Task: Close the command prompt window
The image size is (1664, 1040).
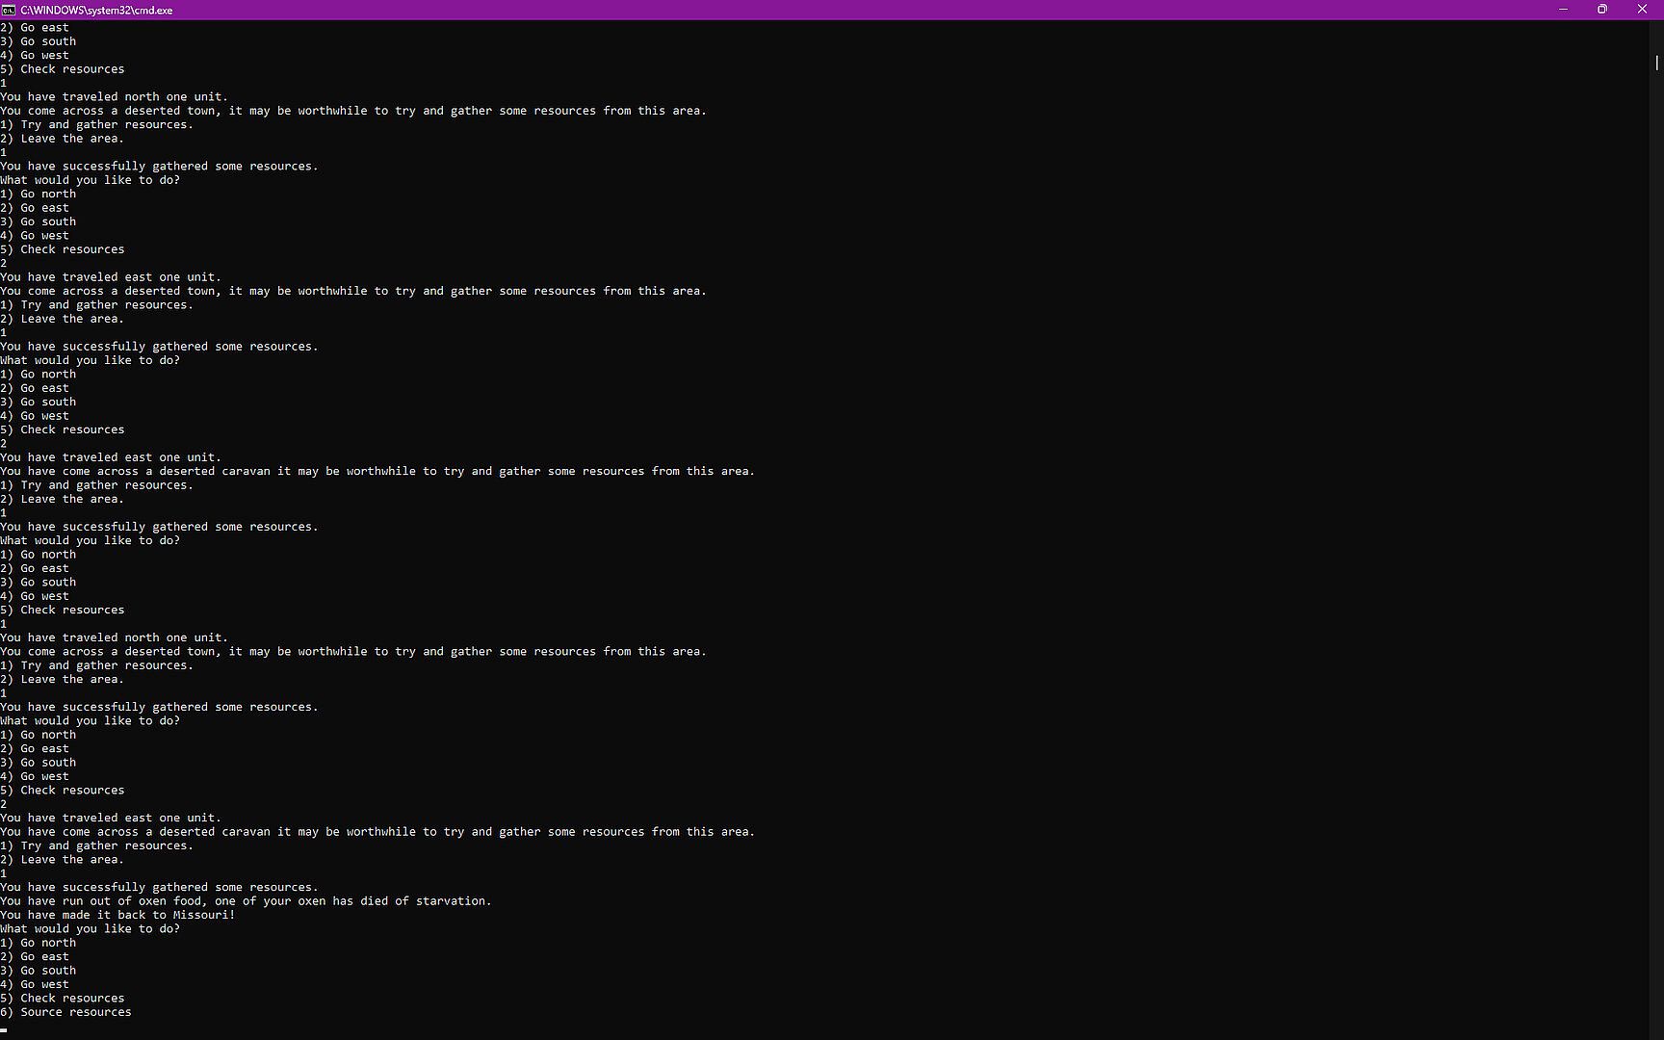Action: pos(1643,10)
